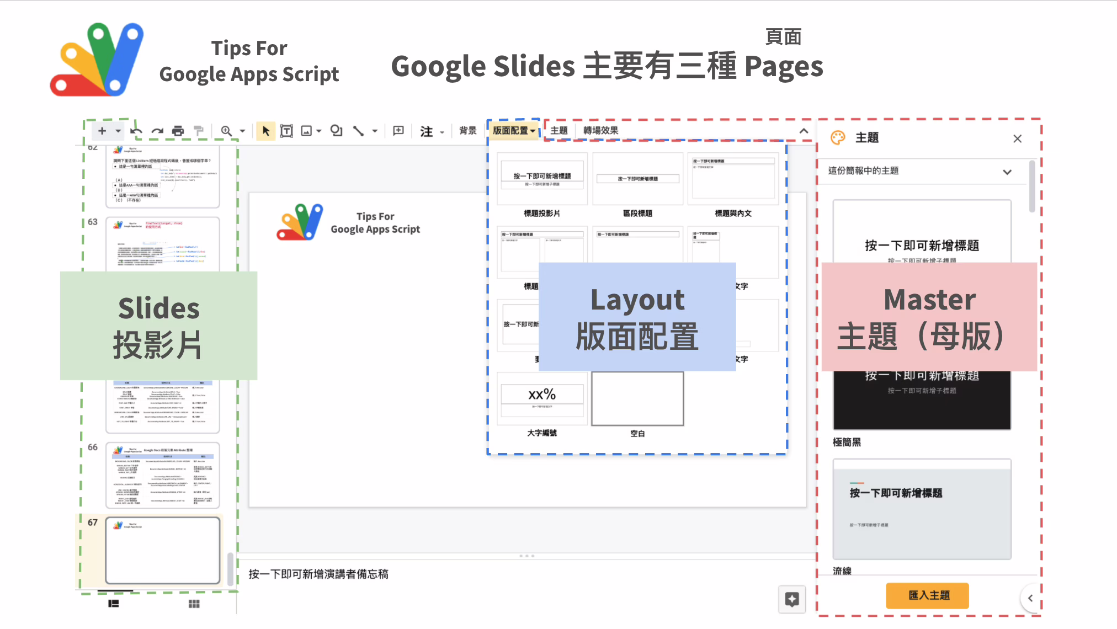Click the 轉場效果 transition button
This screenshot has height=629, width=1117.
pyautogui.click(x=600, y=131)
